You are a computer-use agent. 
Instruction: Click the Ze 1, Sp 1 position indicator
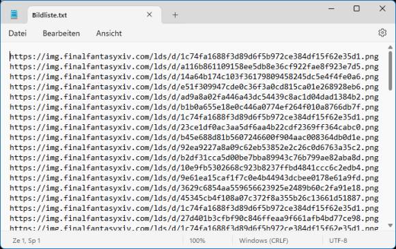point(26,240)
